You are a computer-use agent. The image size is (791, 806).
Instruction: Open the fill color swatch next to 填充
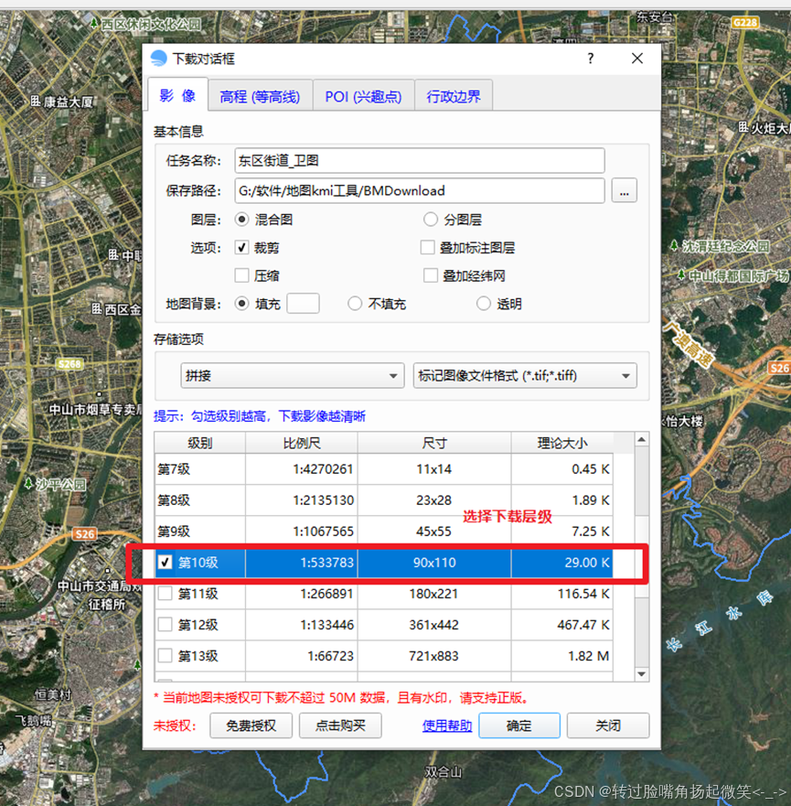click(303, 304)
